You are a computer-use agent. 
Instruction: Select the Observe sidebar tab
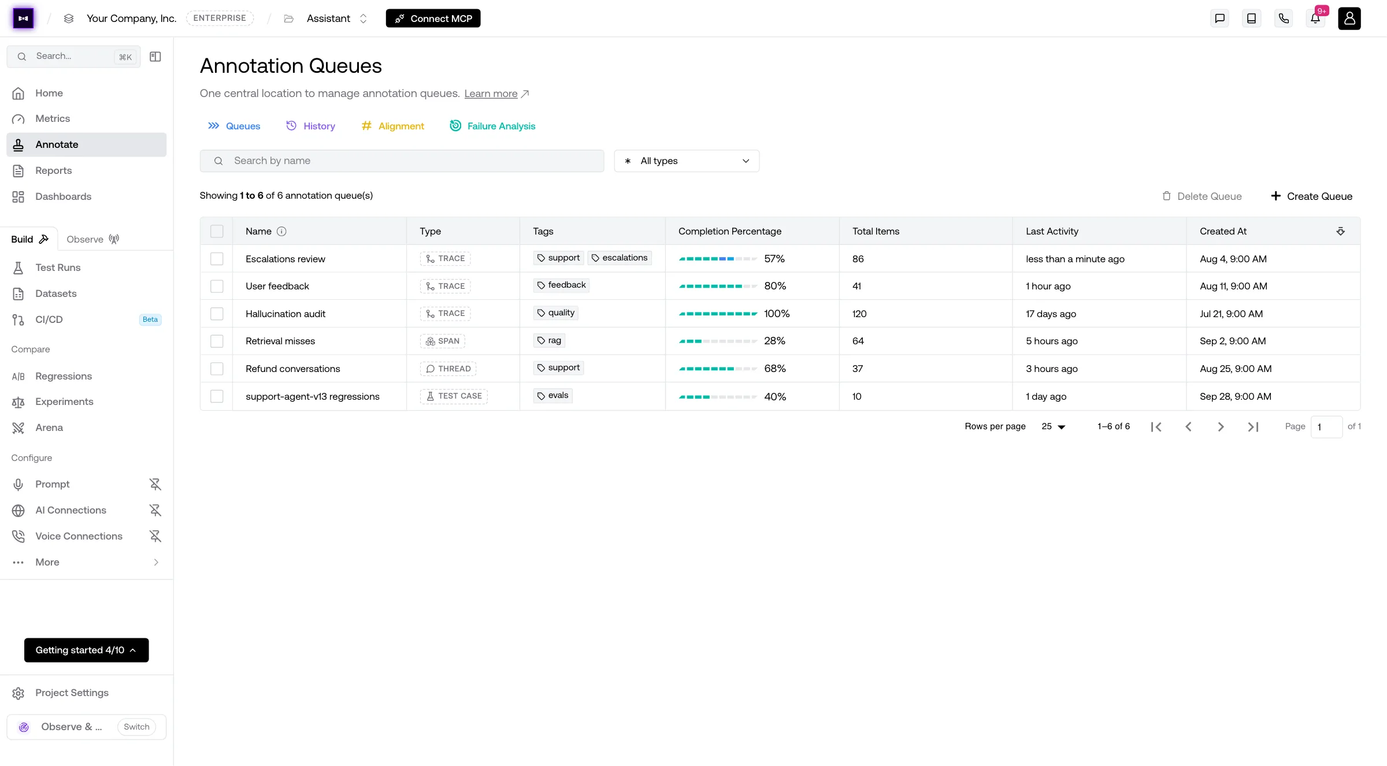[x=92, y=239]
